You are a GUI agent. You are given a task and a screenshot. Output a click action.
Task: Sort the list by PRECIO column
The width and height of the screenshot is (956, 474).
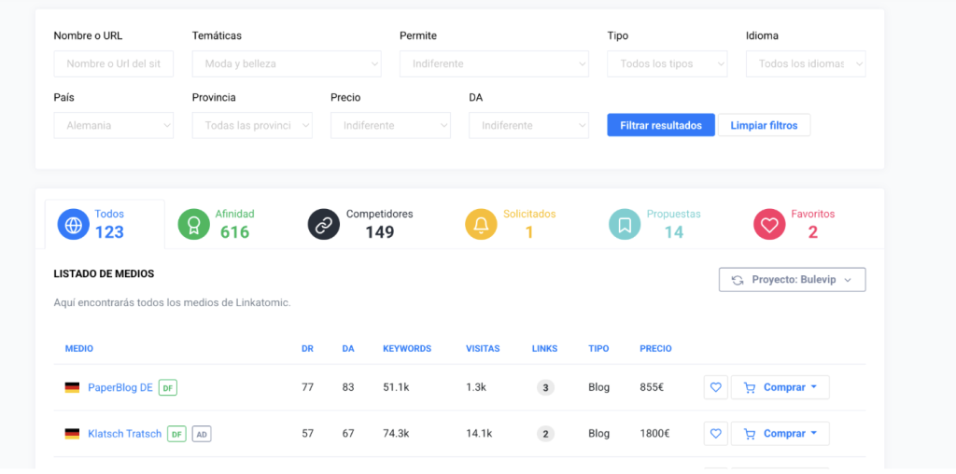(x=655, y=349)
